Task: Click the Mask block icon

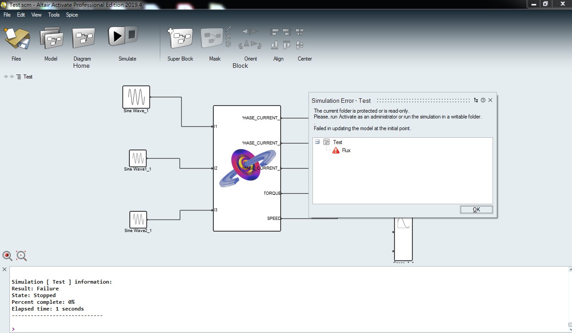Action: [211, 39]
